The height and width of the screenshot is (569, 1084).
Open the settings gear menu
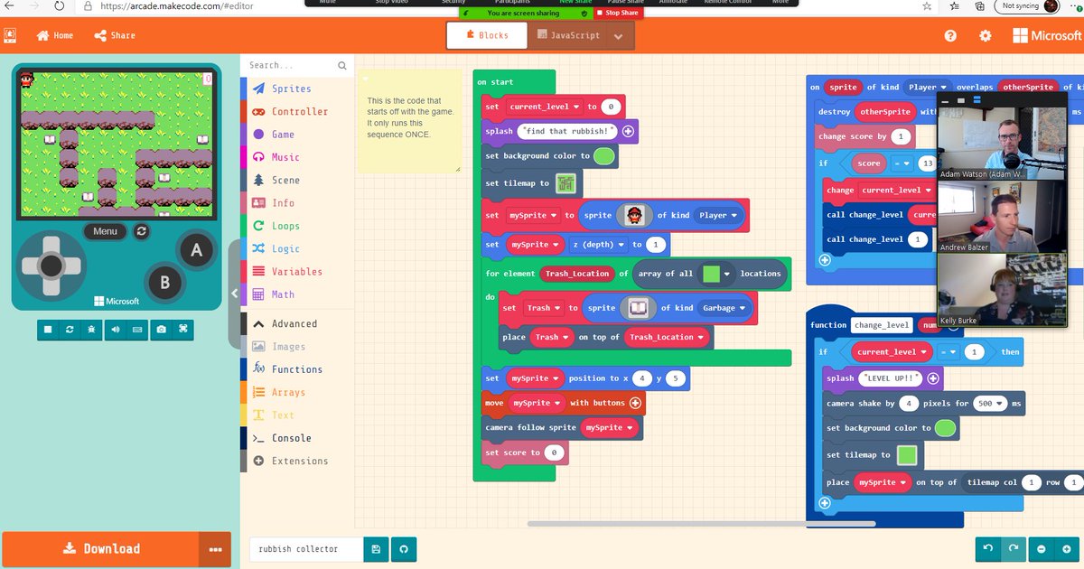986,36
